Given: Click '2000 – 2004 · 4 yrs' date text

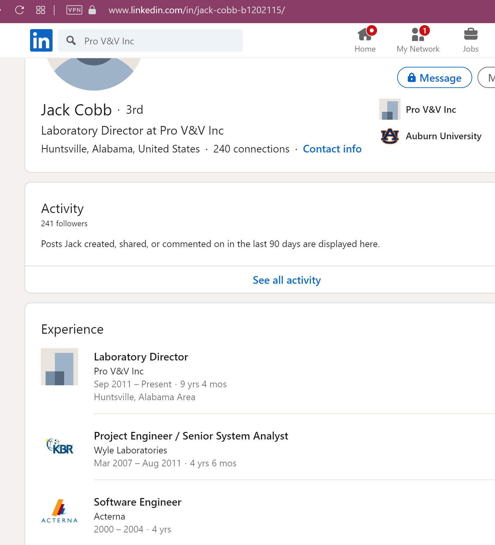Looking at the screenshot, I should pos(133,529).
